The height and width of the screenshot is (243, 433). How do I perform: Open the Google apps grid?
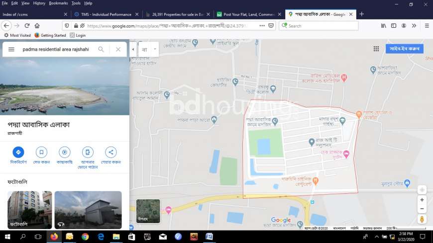pos(376,49)
